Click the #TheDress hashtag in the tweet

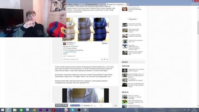75,46
